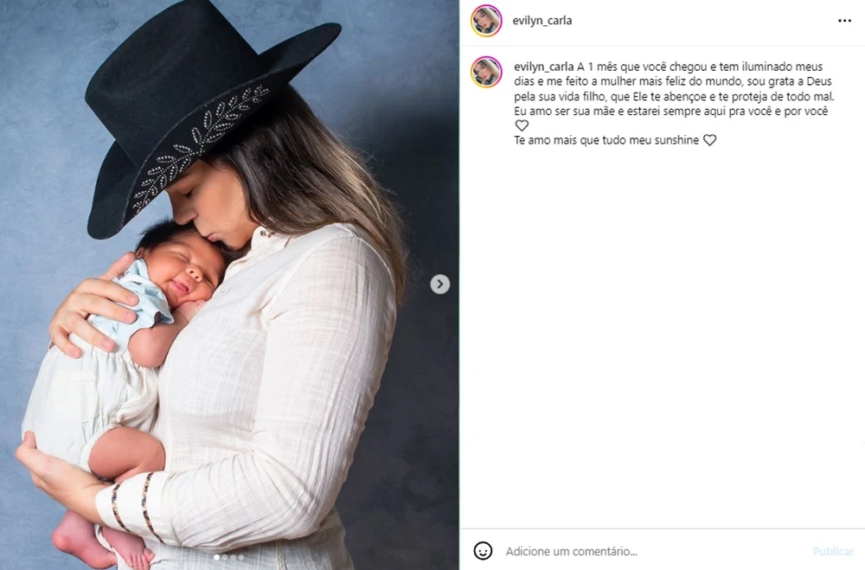Open evilyn_carla profile from header username
Viewport: 865px width, 570px height.
click(x=542, y=21)
